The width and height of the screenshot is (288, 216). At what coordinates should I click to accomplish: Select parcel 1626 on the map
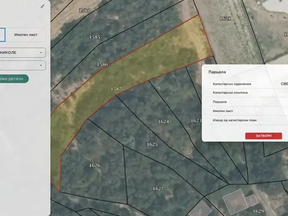(x=95, y=165)
